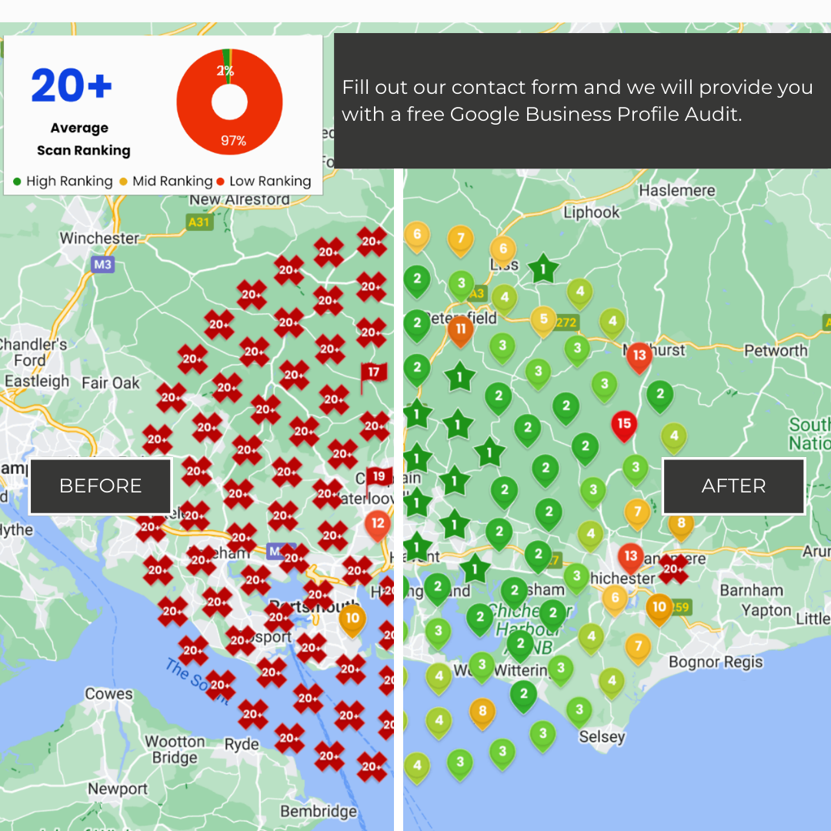Click the yellow pin numbered 5
This screenshot has height=831, width=831.
(543, 319)
